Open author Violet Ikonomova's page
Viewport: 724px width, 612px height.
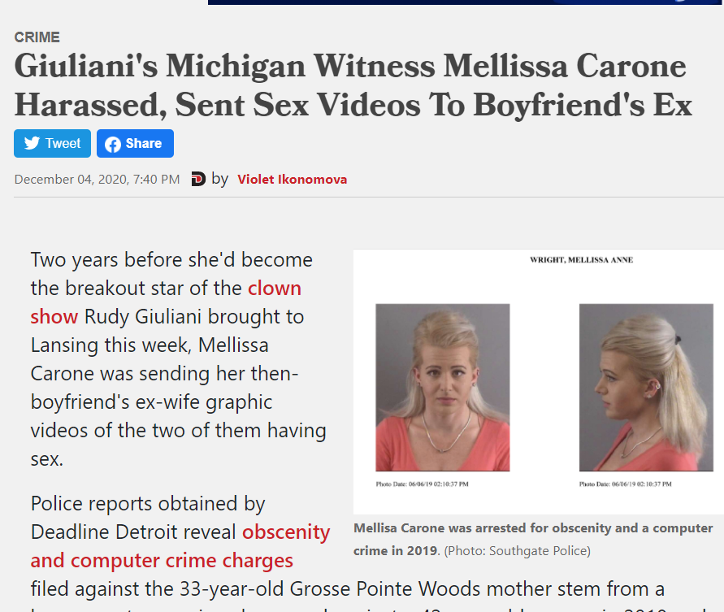click(293, 180)
